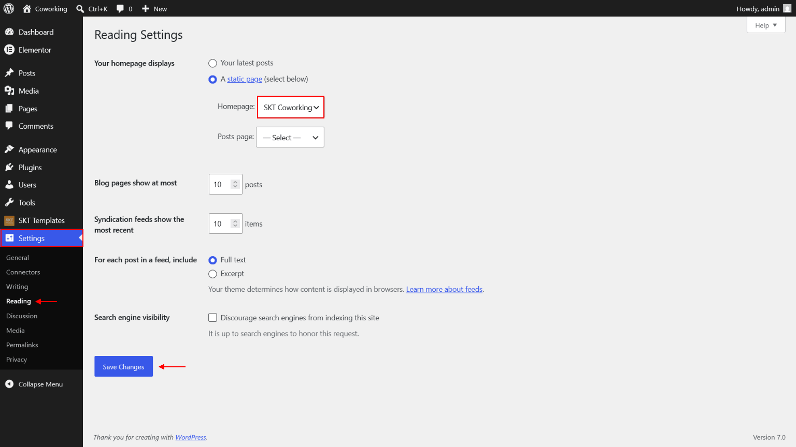The width and height of the screenshot is (796, 447).
Task: Open the Coworking site home icon
Action: pos(27,8)
